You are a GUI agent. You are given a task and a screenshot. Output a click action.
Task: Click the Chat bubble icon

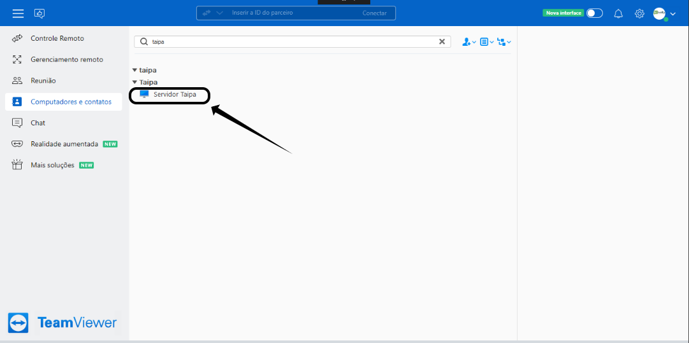coord(17,123)
